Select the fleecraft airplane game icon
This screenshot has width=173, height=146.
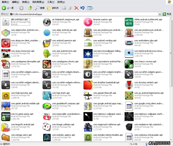[88, 95]
